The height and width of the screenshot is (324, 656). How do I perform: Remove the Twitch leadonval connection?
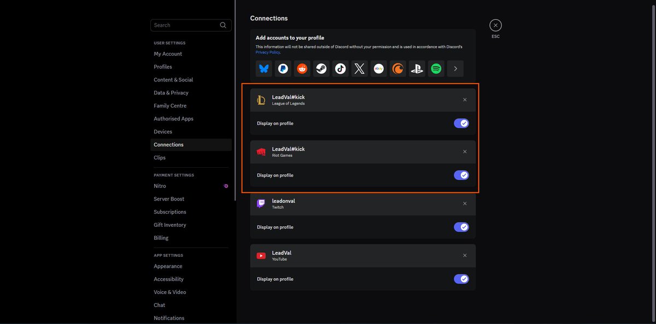465,204
